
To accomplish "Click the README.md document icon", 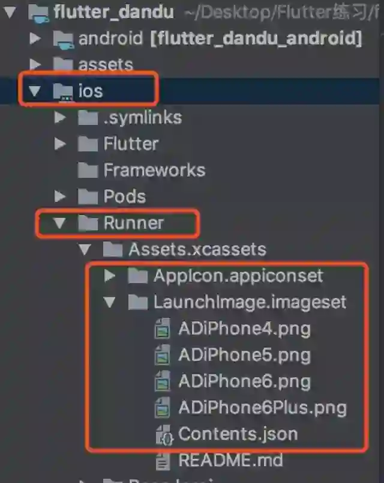I will coord(163,461).
